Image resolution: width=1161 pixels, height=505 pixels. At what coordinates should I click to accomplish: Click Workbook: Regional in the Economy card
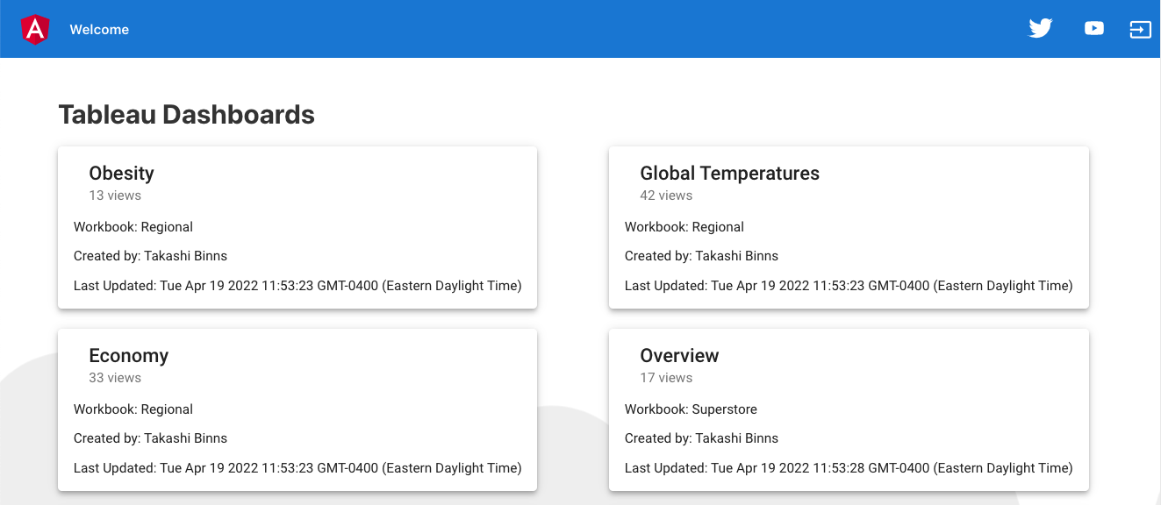[133, 409]
